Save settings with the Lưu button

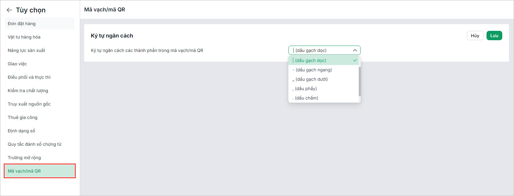(494, 36)
